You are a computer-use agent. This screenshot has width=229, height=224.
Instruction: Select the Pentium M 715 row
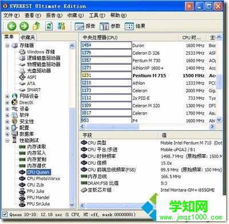point(148,76)
